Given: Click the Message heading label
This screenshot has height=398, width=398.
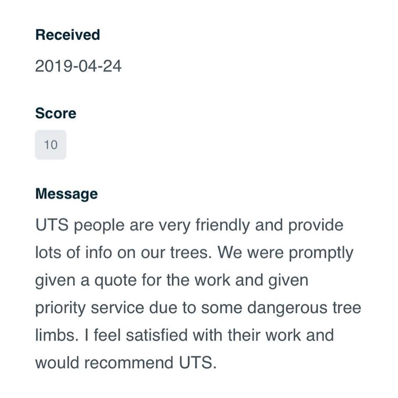Looking at the screenshot, I should coord(66,194).
